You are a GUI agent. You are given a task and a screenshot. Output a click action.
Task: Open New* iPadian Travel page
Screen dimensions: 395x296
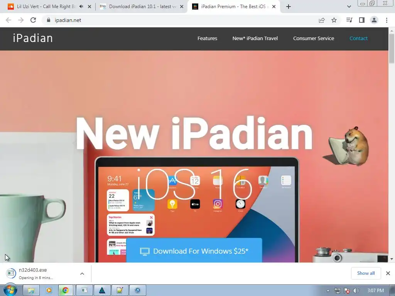[x=255, y=38]
